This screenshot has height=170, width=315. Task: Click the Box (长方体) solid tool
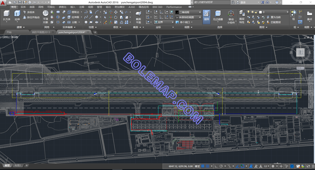(7, 15)
